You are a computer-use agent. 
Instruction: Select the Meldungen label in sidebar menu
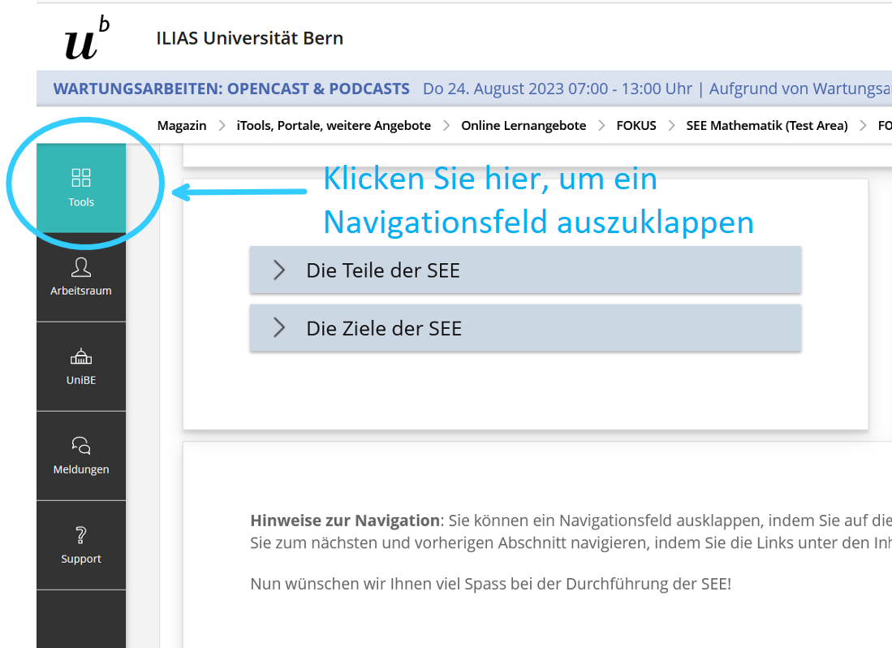click(81, 469)
